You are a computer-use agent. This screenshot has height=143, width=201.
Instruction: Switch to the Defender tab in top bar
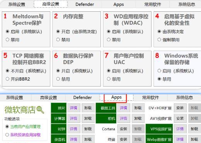pyautogui.click(x=85, y=4)
